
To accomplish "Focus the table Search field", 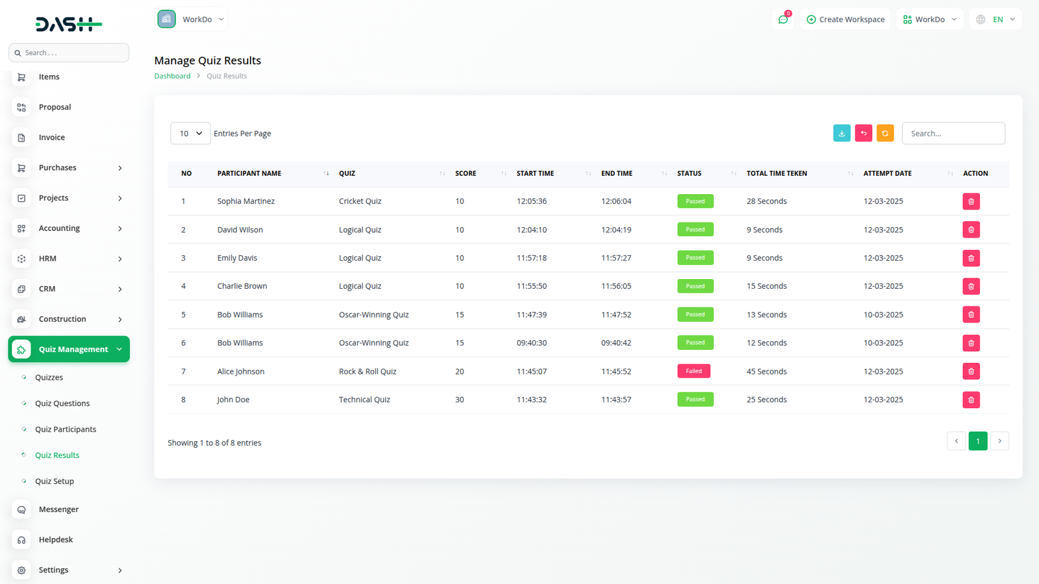I will [953, 133].
